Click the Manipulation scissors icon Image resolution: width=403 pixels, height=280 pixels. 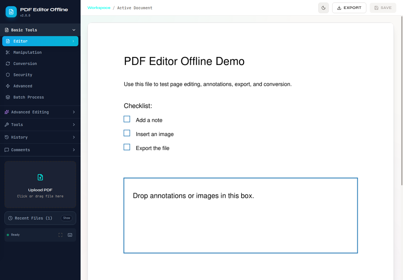tap(8, 52)
